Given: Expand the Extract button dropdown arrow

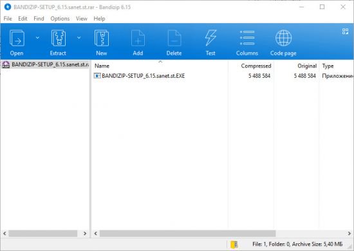Looking at the screenshot, I should tap(79, 38).
